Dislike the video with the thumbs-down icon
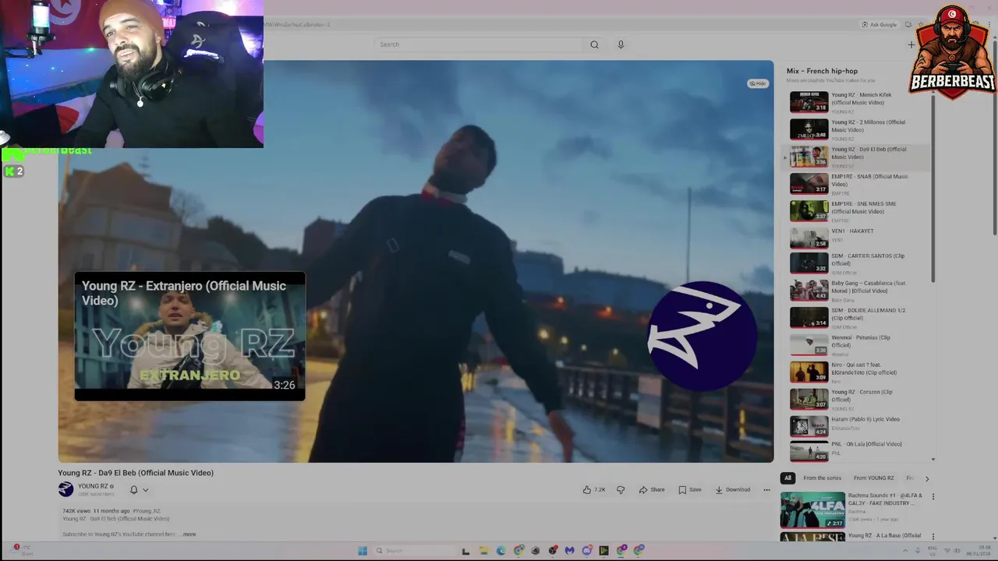The width and height of the screenshot is (998, 561). tap(621, 490)
